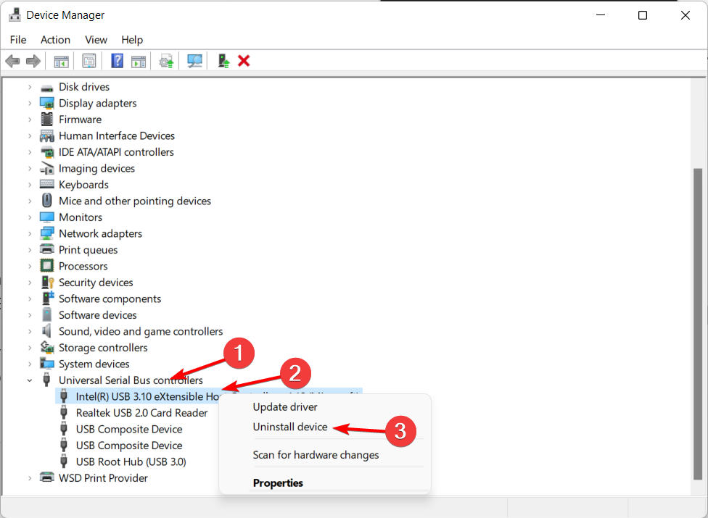Click the Forward arrow toolbar icon
The height and width of the screenshot is (518, 708).
33,61
